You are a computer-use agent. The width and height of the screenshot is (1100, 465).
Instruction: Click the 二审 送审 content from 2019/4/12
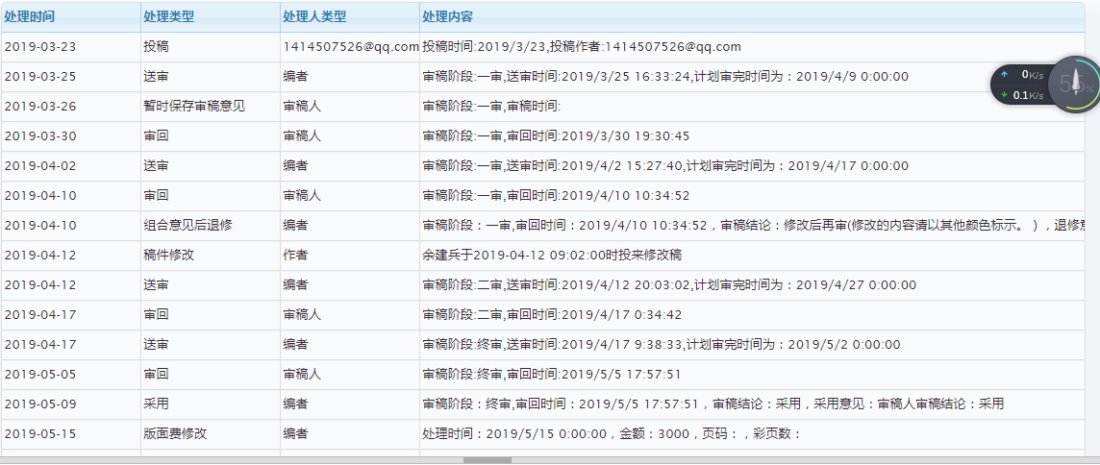tap(669, 285)
